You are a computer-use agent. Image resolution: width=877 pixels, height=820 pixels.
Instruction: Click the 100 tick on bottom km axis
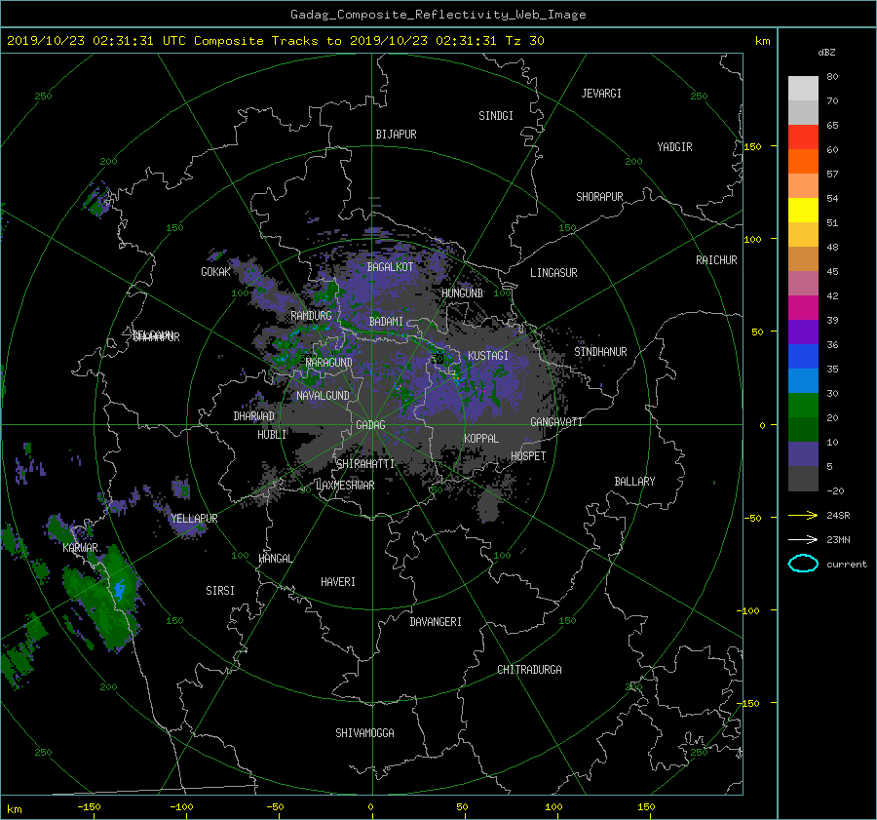coord(553,807)
